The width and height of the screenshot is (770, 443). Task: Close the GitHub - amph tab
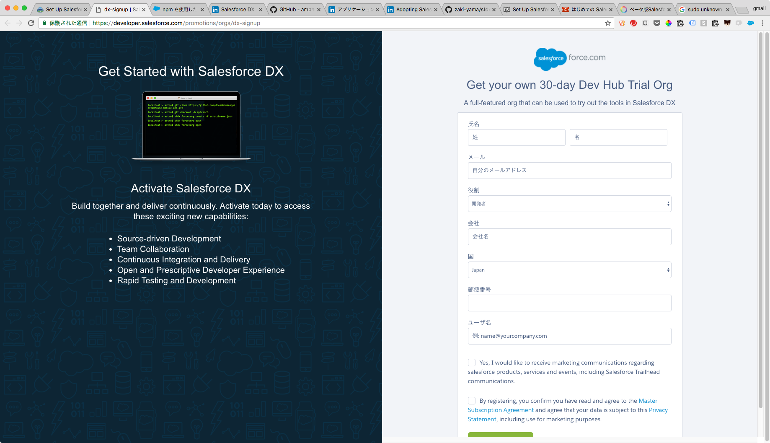click(319, 10)
